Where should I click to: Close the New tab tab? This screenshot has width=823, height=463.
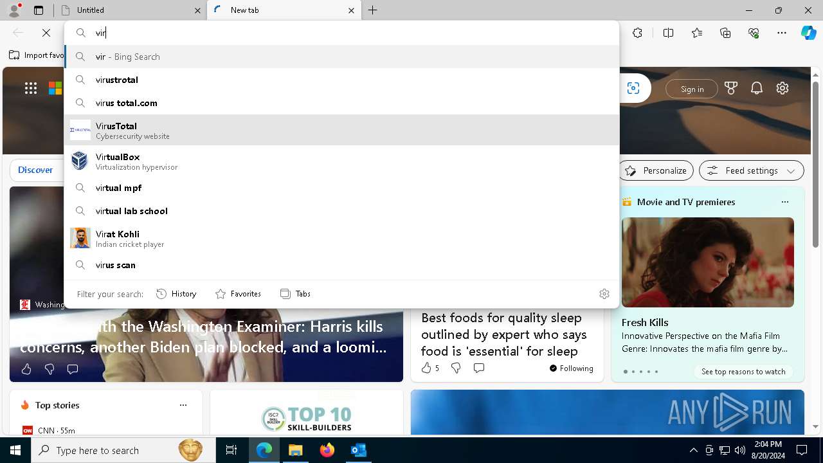pos(351,10)
